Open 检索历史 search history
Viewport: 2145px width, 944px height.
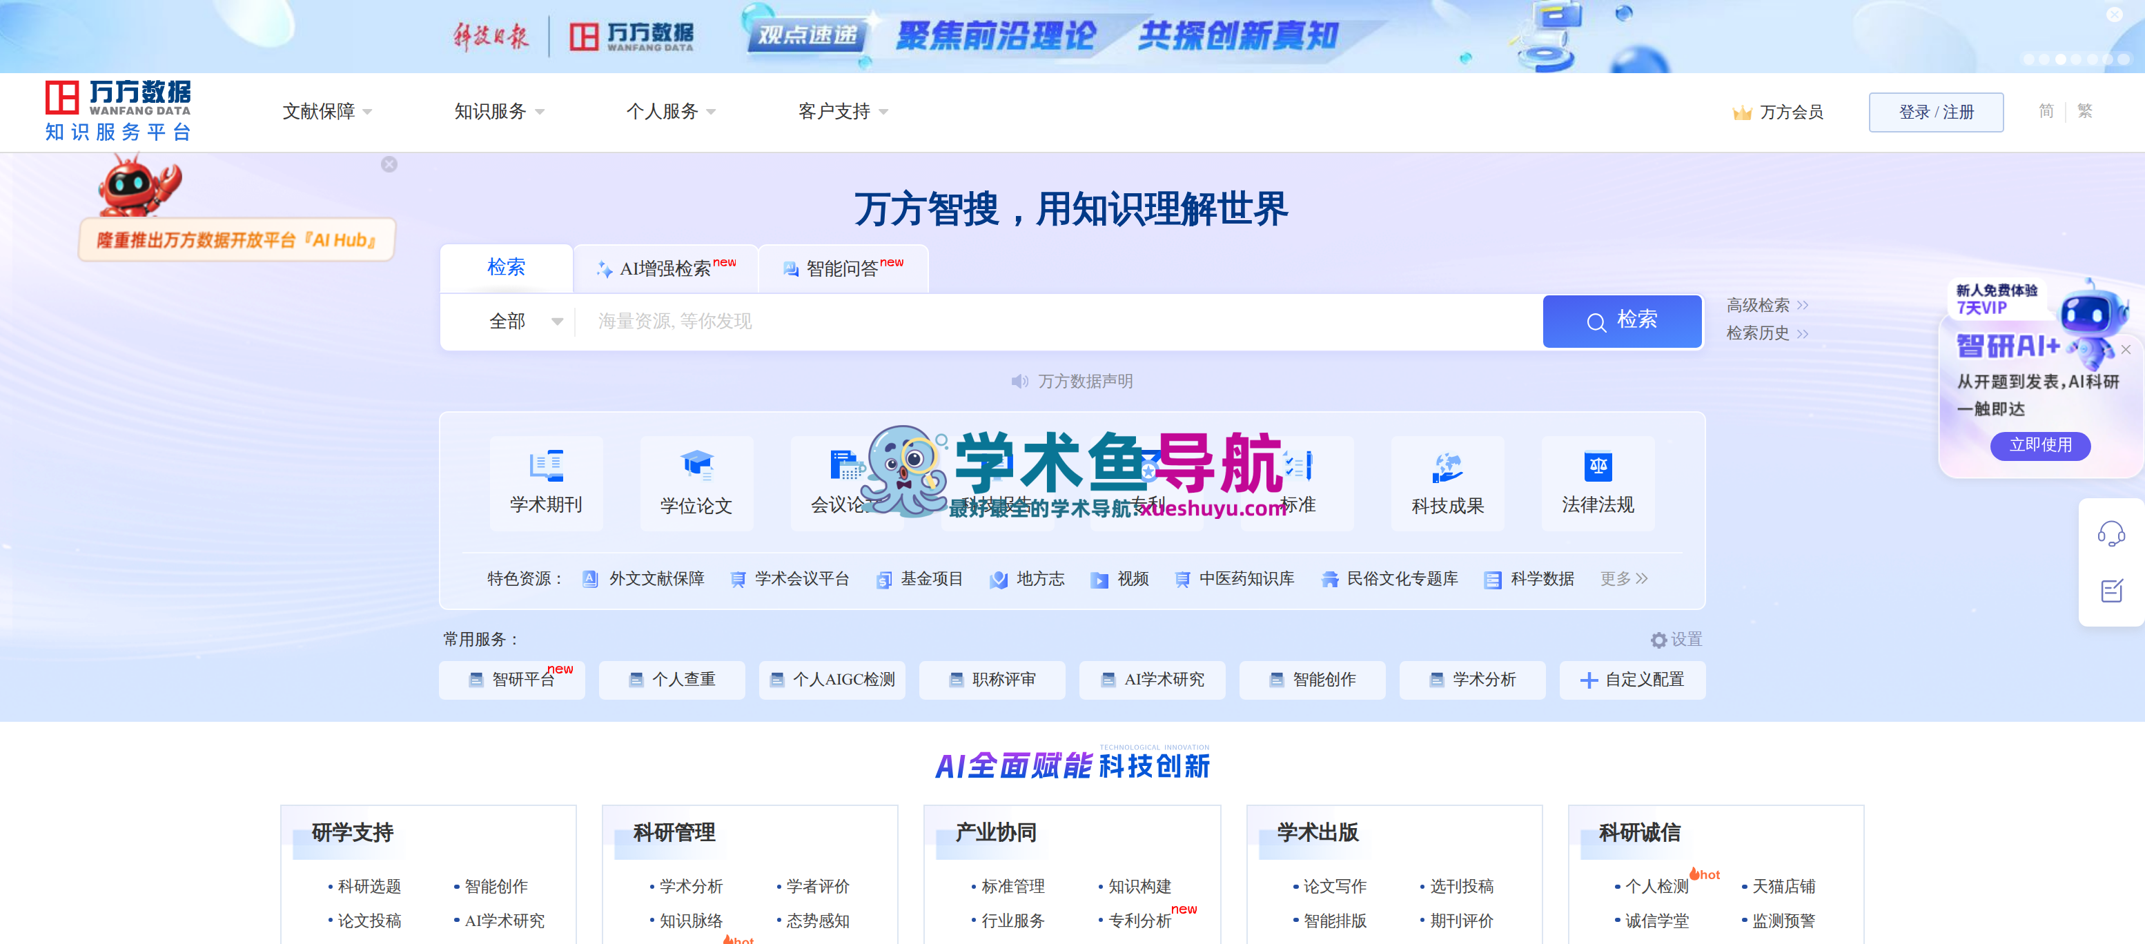[1767, 334]
